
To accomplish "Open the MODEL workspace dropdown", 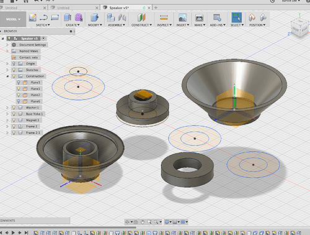I will (13, 19).
